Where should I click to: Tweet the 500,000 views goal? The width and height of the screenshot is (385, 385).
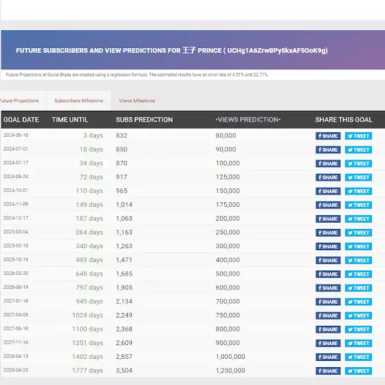point(358,274)
